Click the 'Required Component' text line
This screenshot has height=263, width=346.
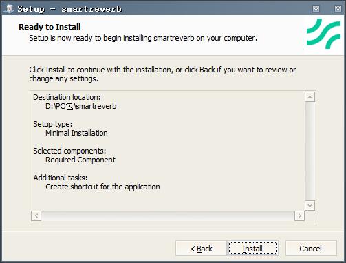pyautogui.click(x=80, y=160)
